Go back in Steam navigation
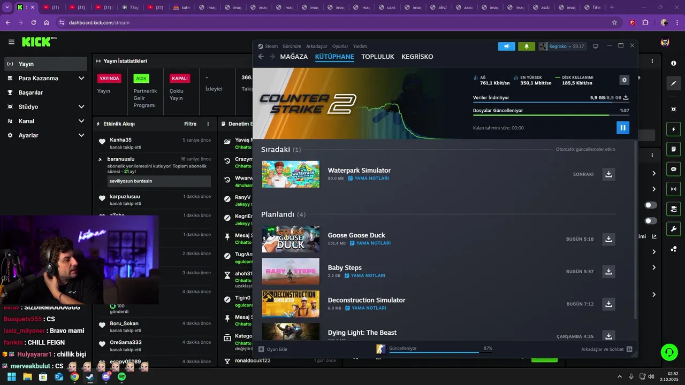The image size is (685, 385). pos(261,57)
